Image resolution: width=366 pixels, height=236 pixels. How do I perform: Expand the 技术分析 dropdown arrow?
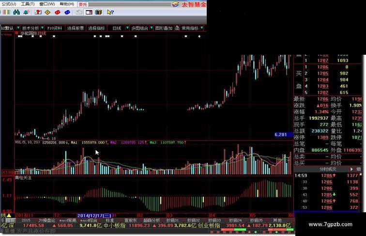(42, 28)
